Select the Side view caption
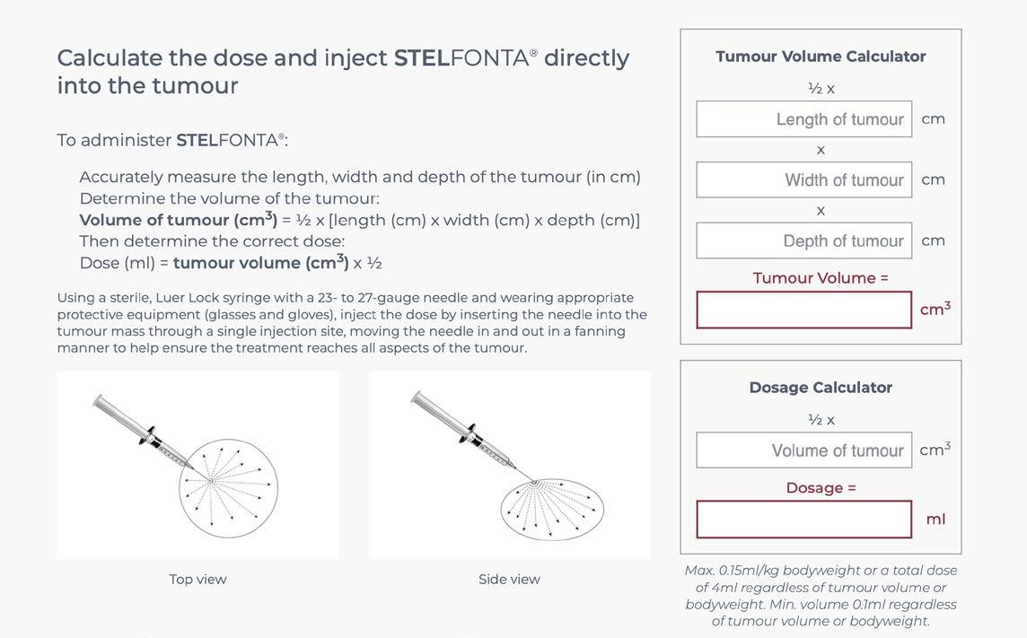1027x638 pixels. click(x=509, y=580)
